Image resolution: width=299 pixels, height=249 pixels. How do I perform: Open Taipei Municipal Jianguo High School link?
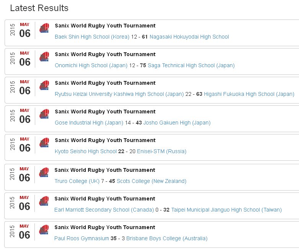pyautogui.click(x=226, y=210)
